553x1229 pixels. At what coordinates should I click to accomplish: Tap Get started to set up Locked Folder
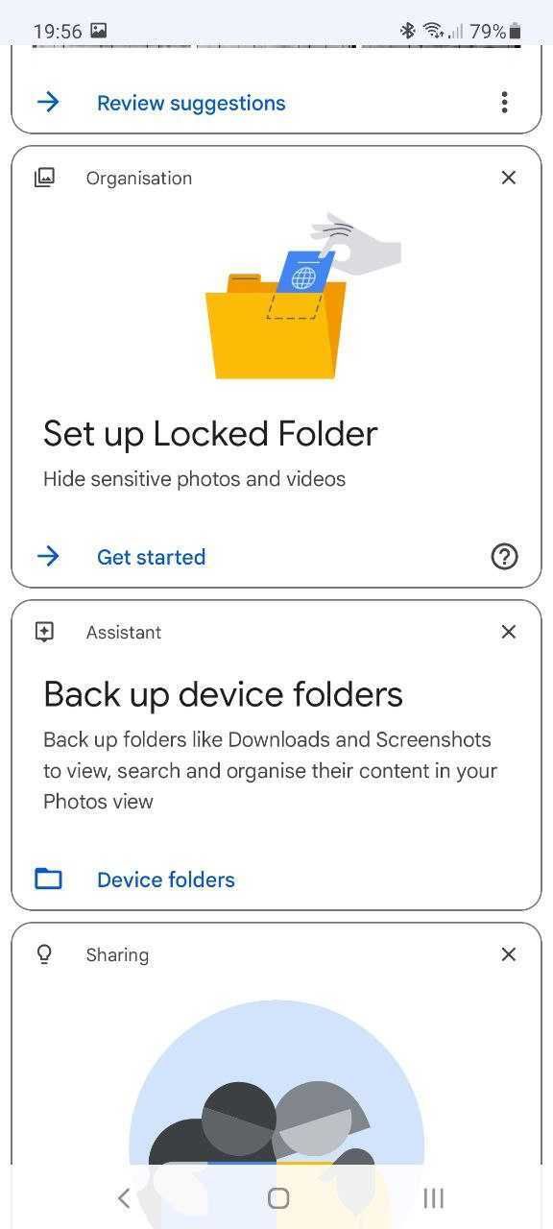pos(151,557)
